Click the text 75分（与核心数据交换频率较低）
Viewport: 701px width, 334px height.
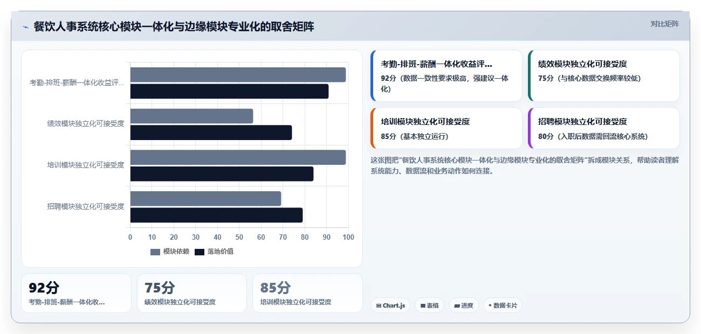589,78
